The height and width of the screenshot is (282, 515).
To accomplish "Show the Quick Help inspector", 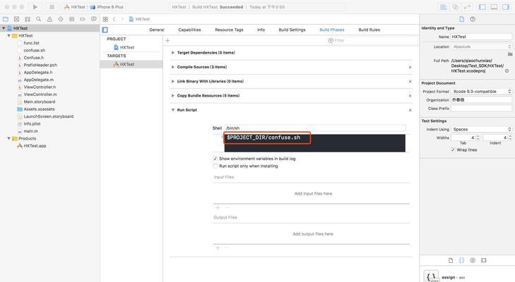I will click(x=473, y=19).
